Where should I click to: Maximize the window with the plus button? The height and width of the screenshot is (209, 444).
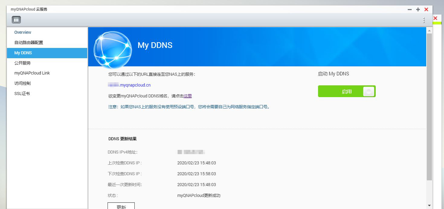coord(418,9)
